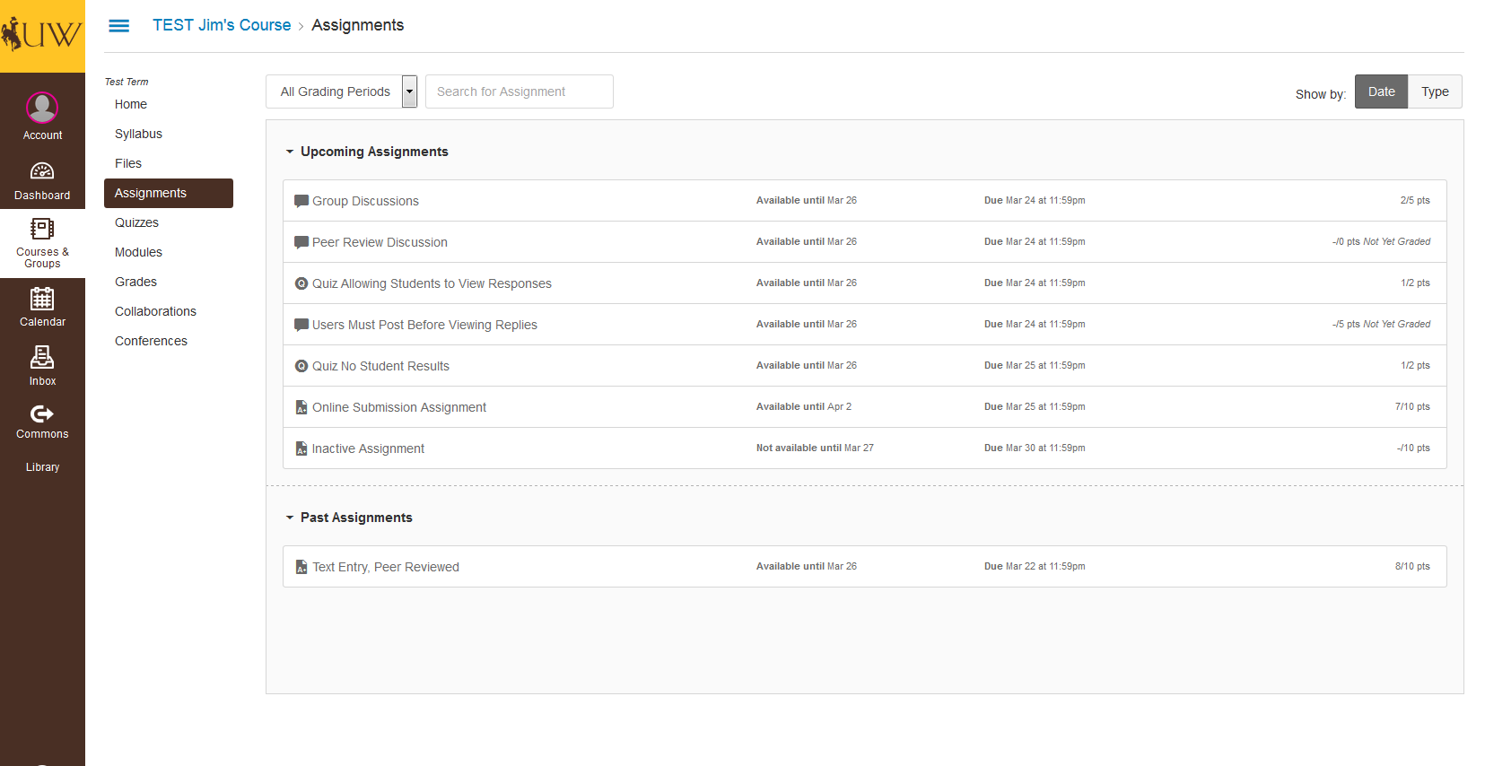Open the Grades page
This screenshot has width=1485, height=766.
[135, 282]
